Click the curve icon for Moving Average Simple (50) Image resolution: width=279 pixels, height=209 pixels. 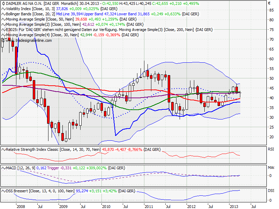[3, 20]
